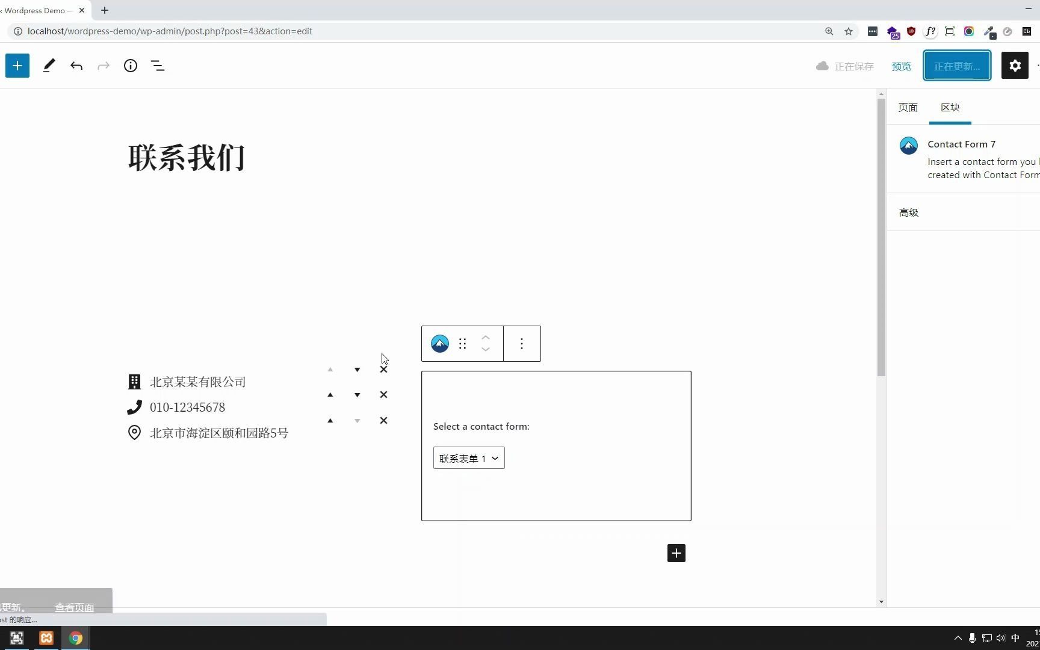Close the Wordpress Demo browser tab

pyautogui.click(x=82, y=10)
